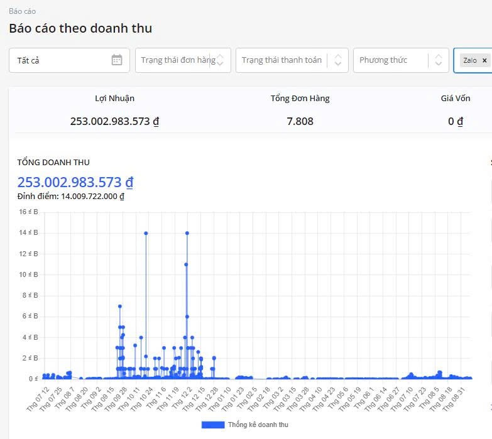The image size is (492, 439).
Task: Click the Báo cáo breadcrumb link
Action: point(22,11)
